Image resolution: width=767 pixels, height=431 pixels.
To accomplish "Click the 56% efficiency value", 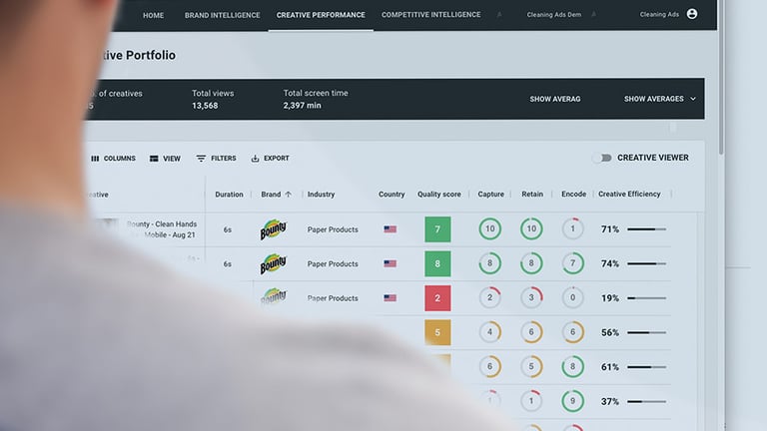I will 610,332.
